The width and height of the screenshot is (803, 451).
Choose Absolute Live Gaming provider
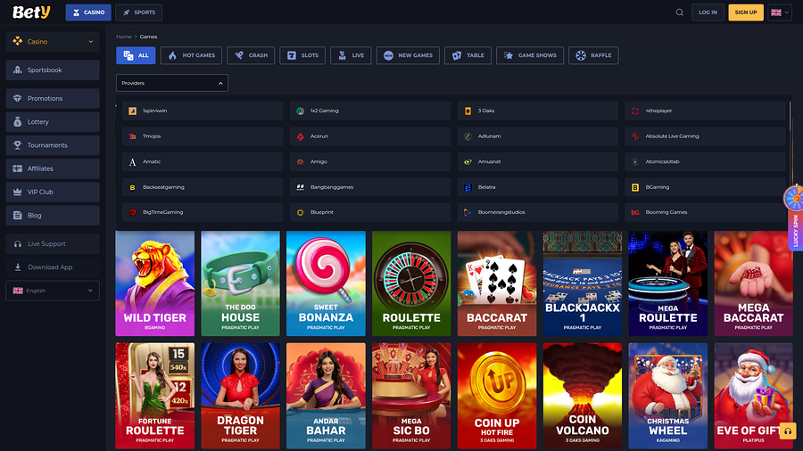705,136
